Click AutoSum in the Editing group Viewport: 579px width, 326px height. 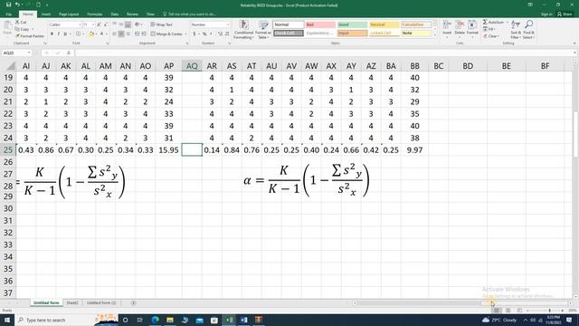[493, 22]
